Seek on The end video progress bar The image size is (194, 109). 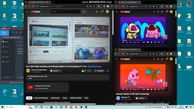[x=143, y=40]
